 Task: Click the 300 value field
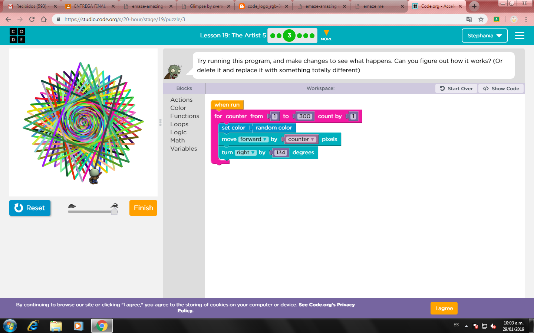pyautogui.click(x=305, y=116)
